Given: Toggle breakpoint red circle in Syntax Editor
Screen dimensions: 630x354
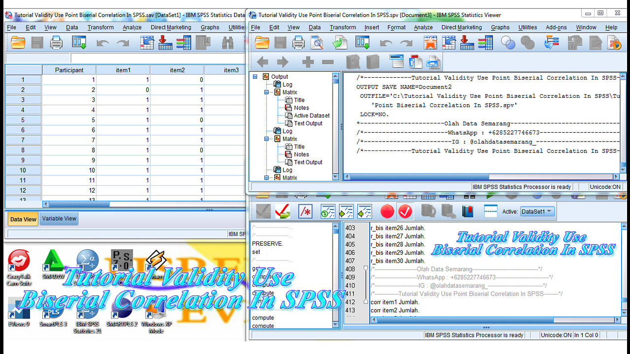Looking at the screenshot, I should coord(387,212).
